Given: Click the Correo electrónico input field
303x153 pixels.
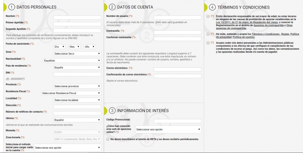Looking at the screenshot, I should pos(177,69).
